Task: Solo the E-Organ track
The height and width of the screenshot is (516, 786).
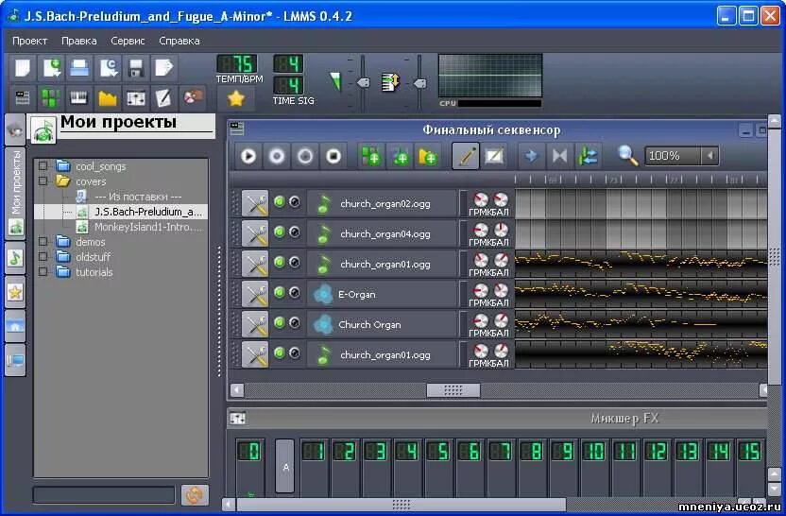Action: [295, 292]
